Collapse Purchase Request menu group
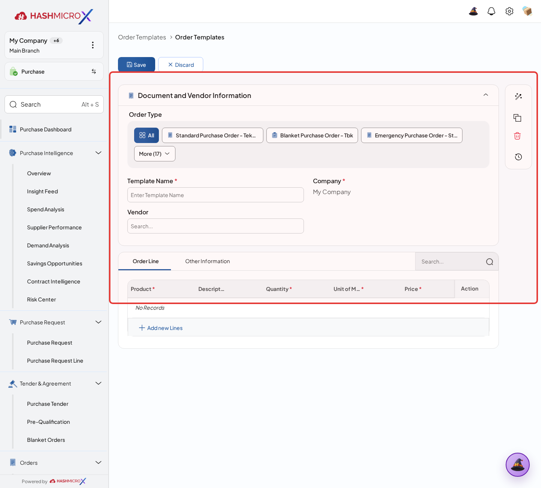Image resolution: width=541 pixels, height=488 pixels. [x=98, y=322]
